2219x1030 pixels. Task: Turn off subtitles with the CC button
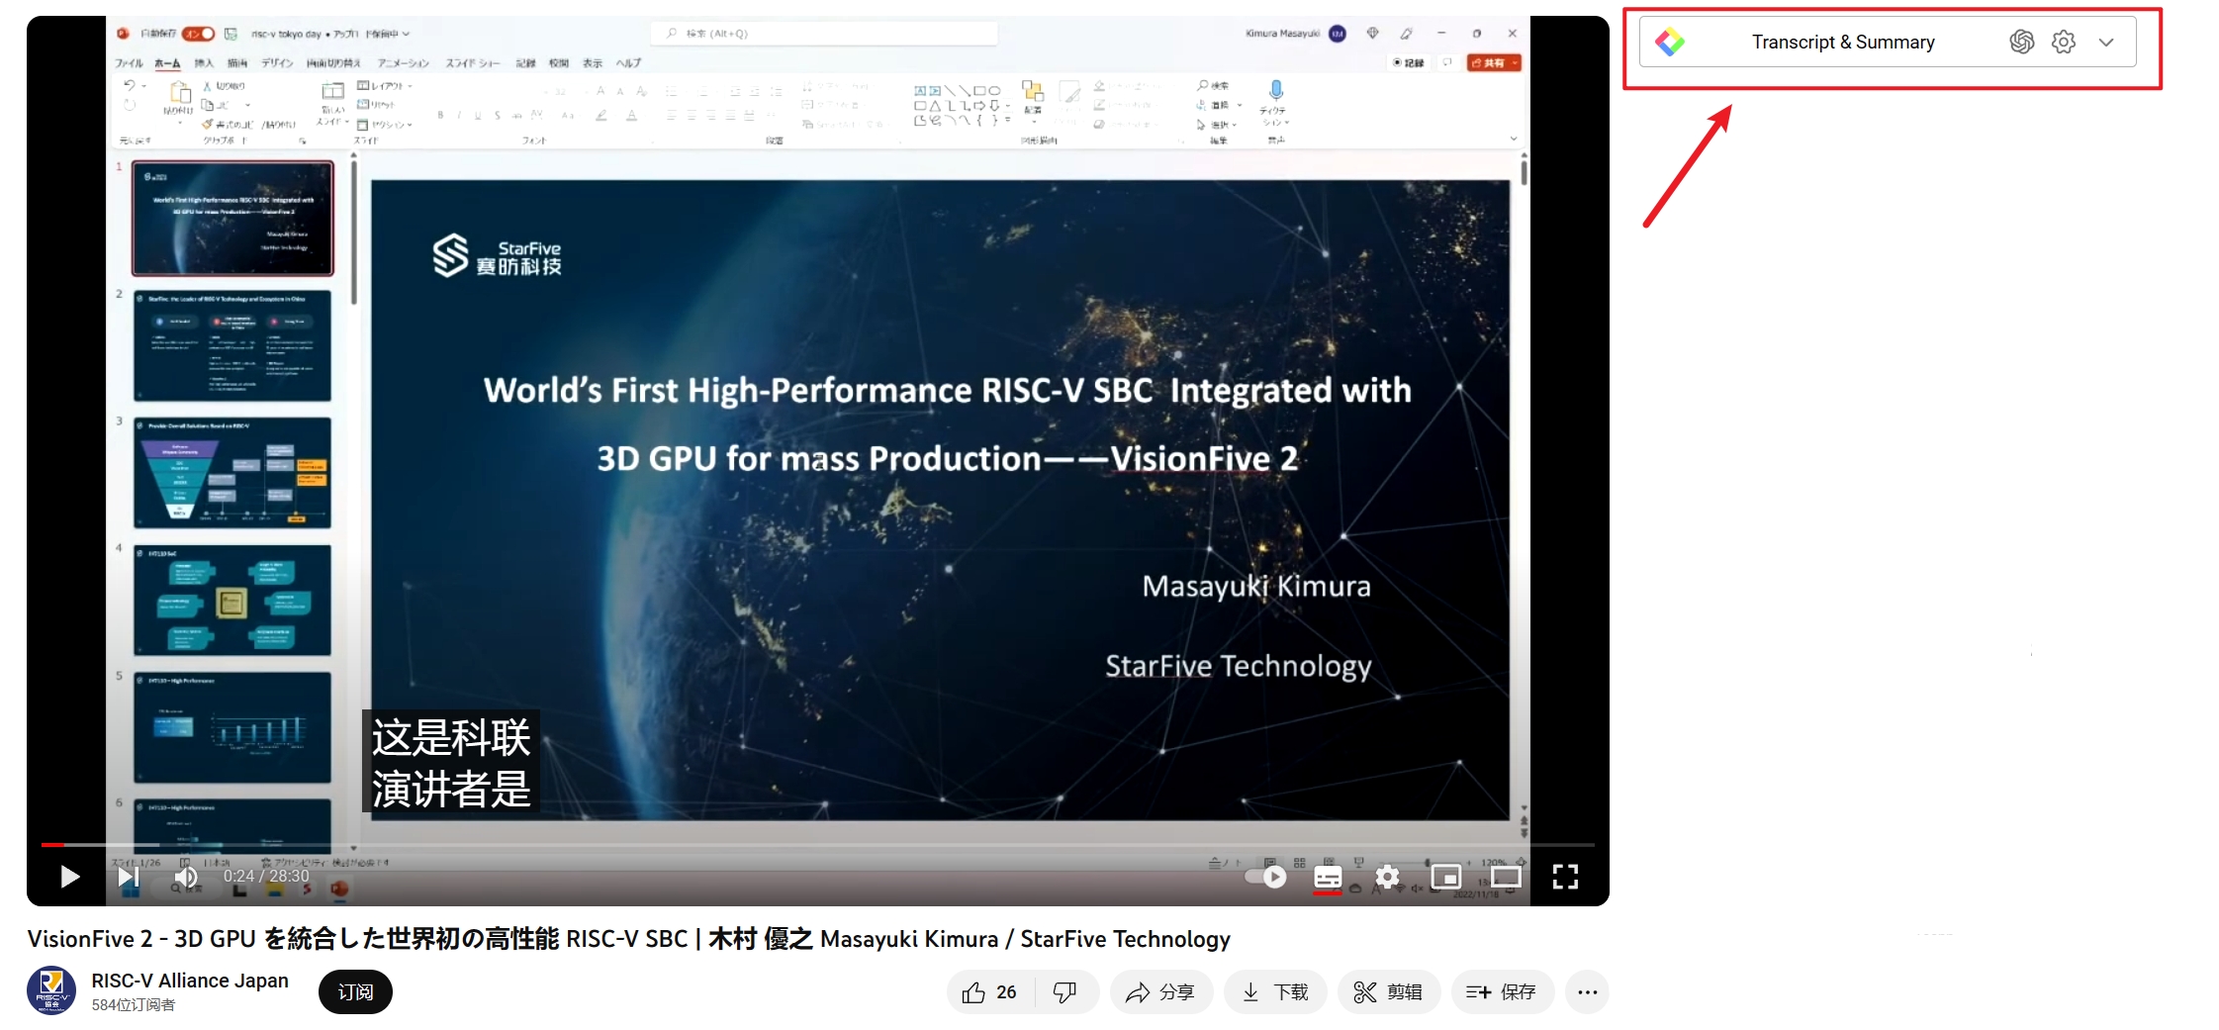click(1328, 877)
